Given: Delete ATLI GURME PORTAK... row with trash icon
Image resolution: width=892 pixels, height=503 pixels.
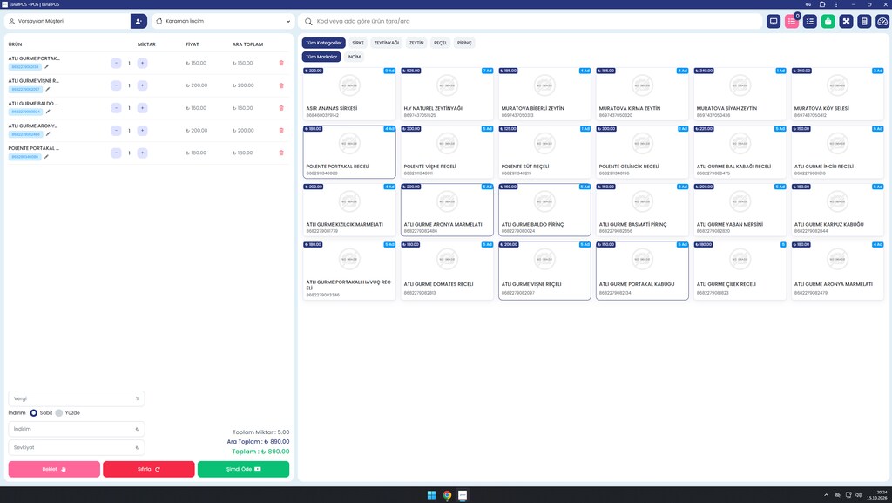Looking at the screenshot, I should pos(281,63).
